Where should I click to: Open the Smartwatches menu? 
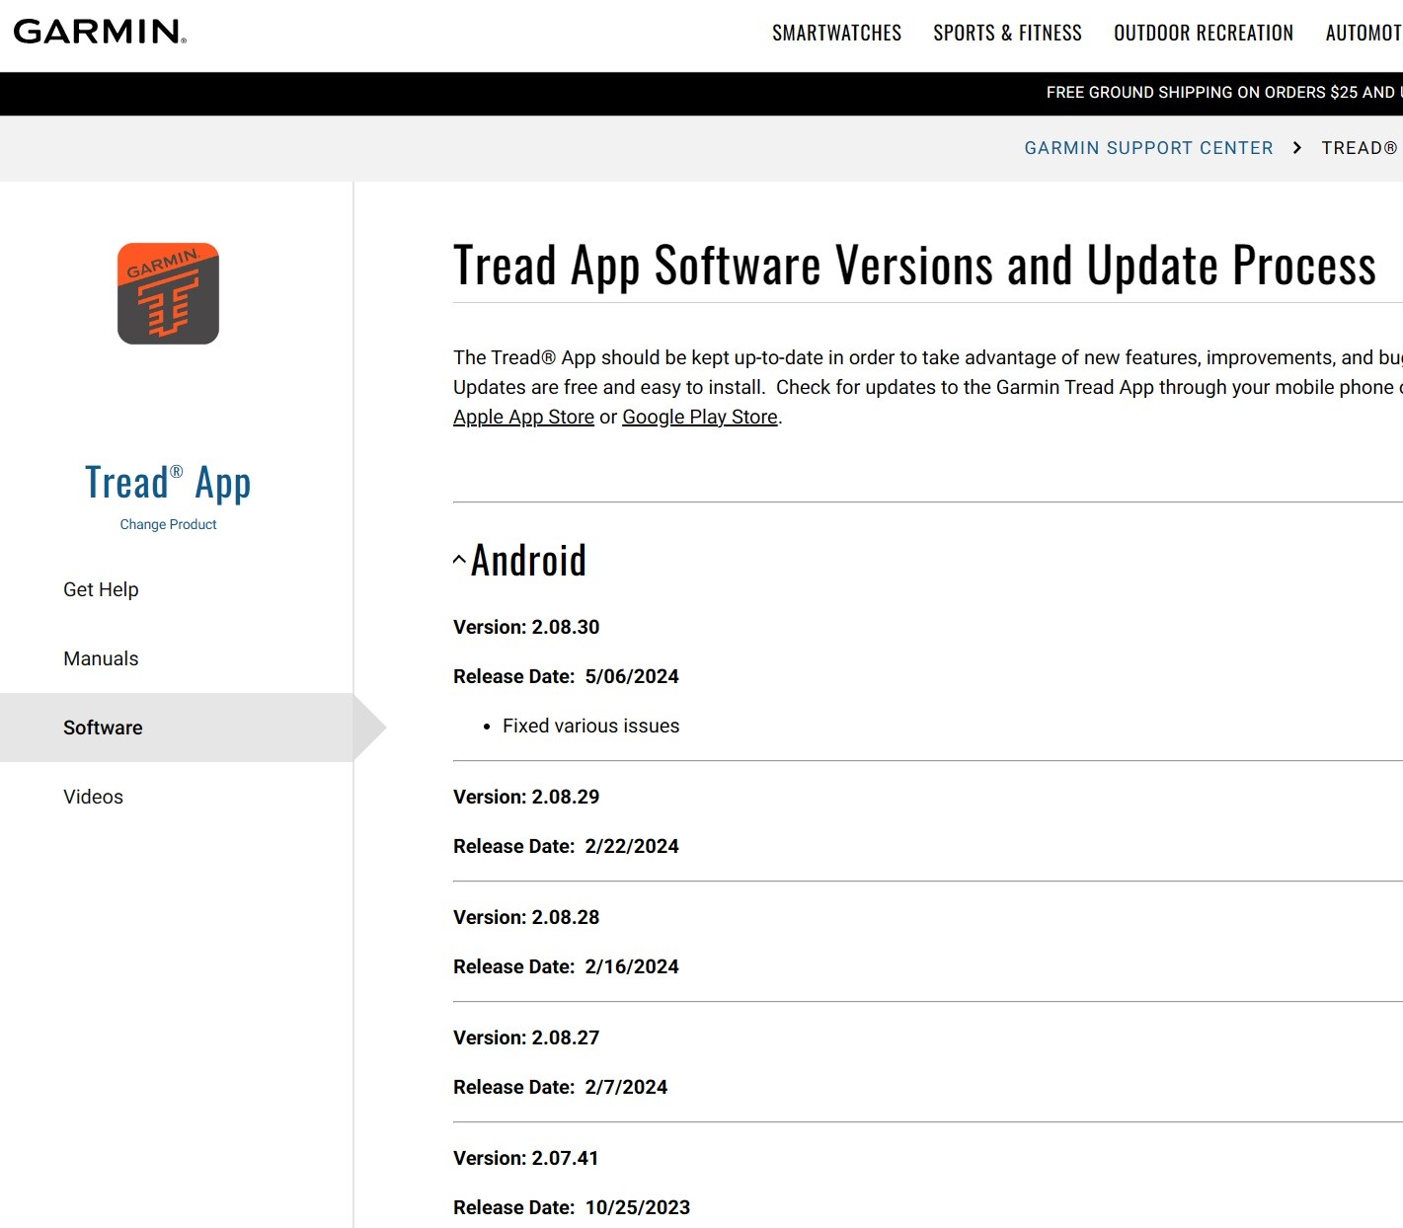pos(836,33)
